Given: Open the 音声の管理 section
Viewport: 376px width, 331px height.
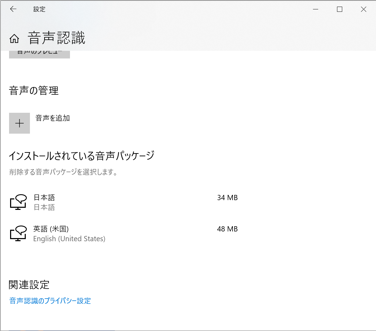Looking at the screenshot, I should [34, 90].
